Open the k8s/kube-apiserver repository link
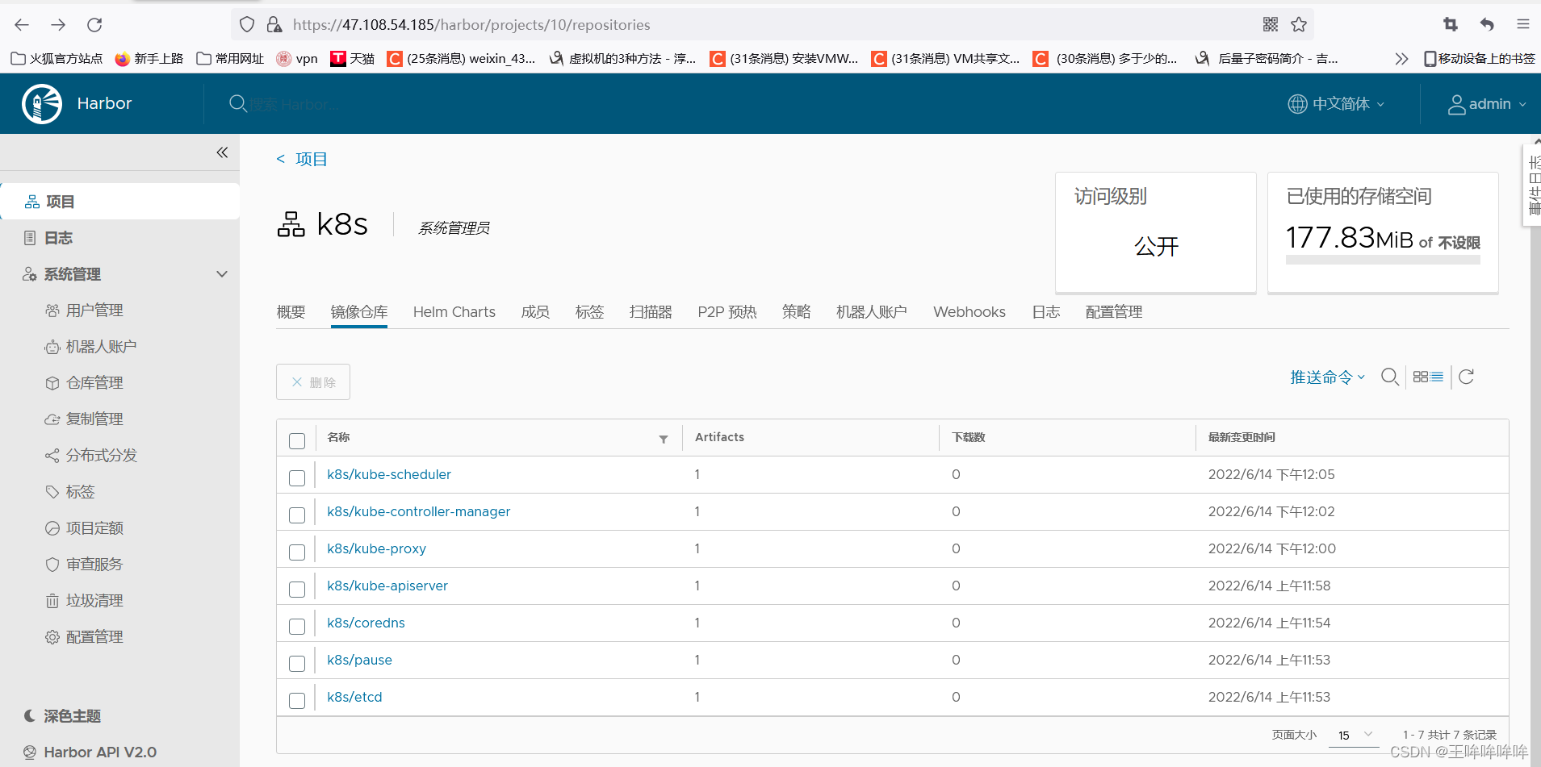 (387, 586)
